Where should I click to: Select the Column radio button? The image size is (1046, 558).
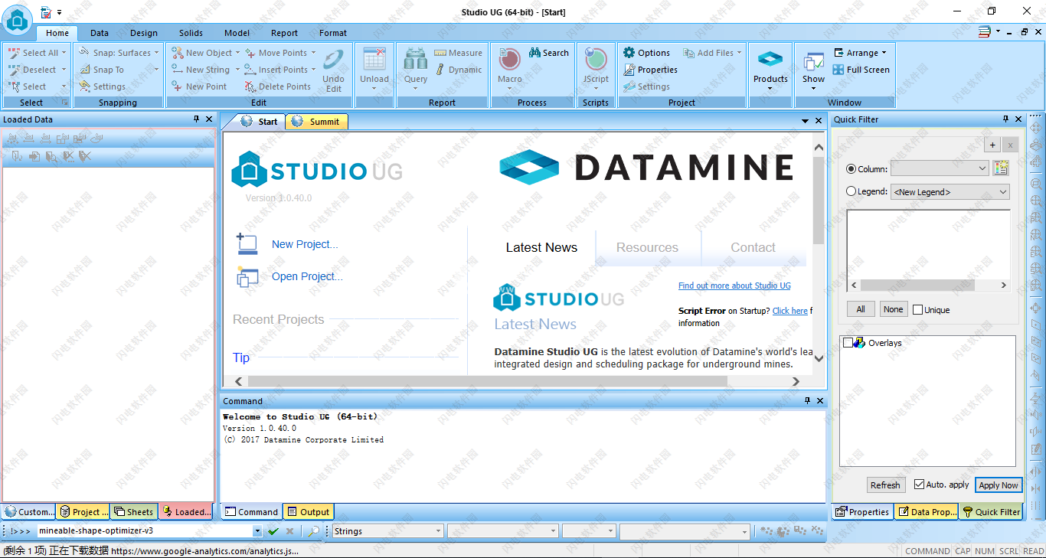[852, 169]
